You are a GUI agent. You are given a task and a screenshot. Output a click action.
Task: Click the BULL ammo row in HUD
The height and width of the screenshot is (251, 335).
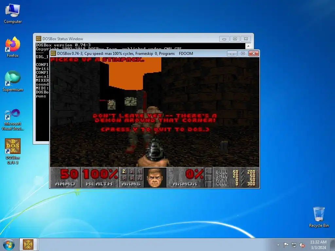pyautogui.click(x=236, y=172)
